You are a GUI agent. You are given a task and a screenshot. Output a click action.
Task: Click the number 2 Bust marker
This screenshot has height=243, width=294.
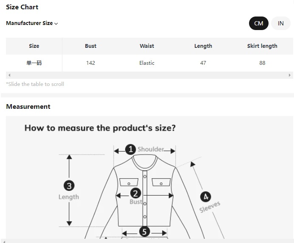click(135, 193)
